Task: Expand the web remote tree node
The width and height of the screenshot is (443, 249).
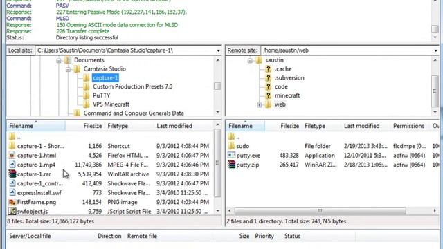Action: tap(259, 105)
